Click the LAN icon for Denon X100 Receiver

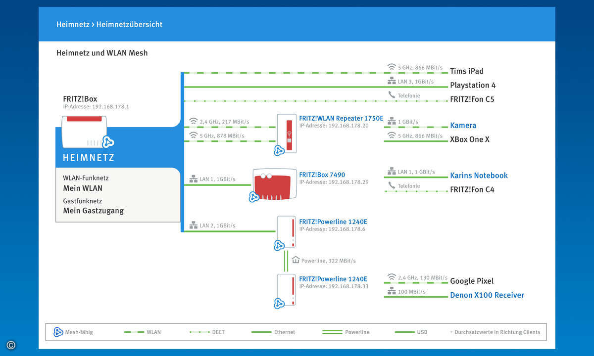tap(392, 292)
